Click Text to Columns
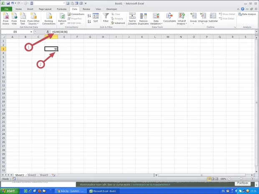259x194 pixels. click(x=132, y=19)
